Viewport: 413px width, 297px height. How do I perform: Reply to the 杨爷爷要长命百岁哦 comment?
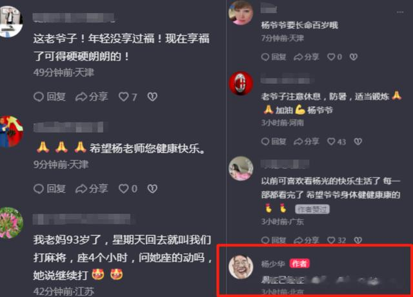pyautogui.click(x=274, y=57)
